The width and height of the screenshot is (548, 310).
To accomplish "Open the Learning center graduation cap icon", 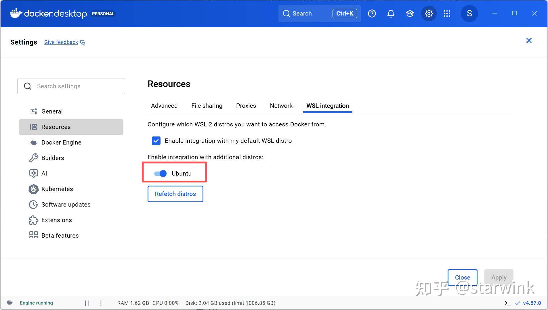I will pos(410,14).
